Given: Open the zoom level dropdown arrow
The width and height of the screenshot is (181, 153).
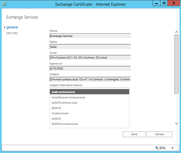Looking at the screenshot, I should (172, 148).
